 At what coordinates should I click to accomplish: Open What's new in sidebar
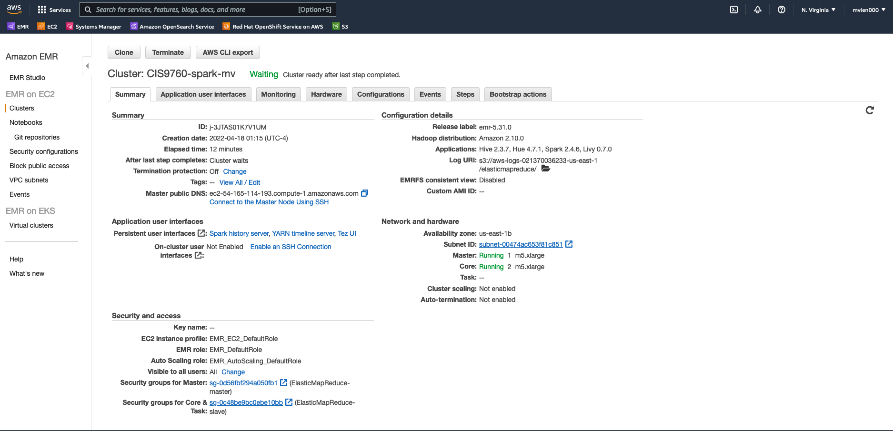coord(27,273)
